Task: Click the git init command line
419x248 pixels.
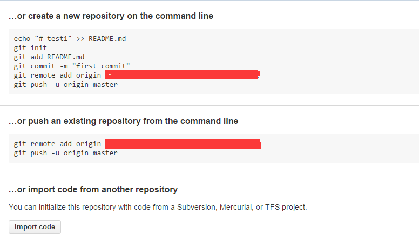Action: pos(30,48)
